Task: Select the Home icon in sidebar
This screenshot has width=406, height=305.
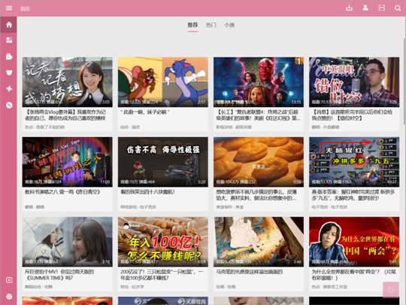Action: (x=9, y=25)
